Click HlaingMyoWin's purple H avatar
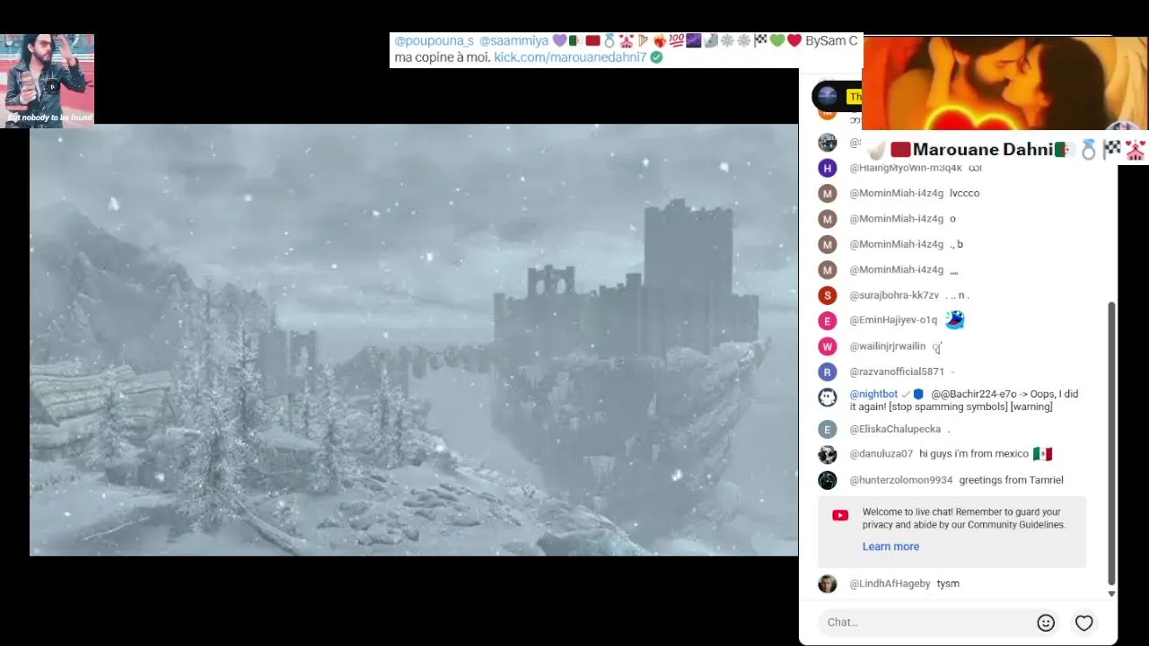Image resolution: width=1149 pixels, height=646 pixels. click(828, 168)
